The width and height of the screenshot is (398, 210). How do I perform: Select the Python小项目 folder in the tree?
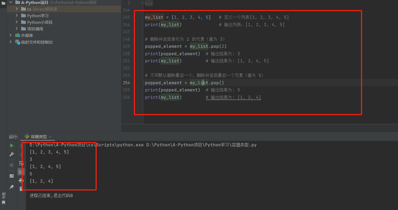click(40, 22)
